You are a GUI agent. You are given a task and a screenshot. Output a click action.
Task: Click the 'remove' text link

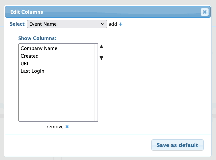(x=55, y=127)
